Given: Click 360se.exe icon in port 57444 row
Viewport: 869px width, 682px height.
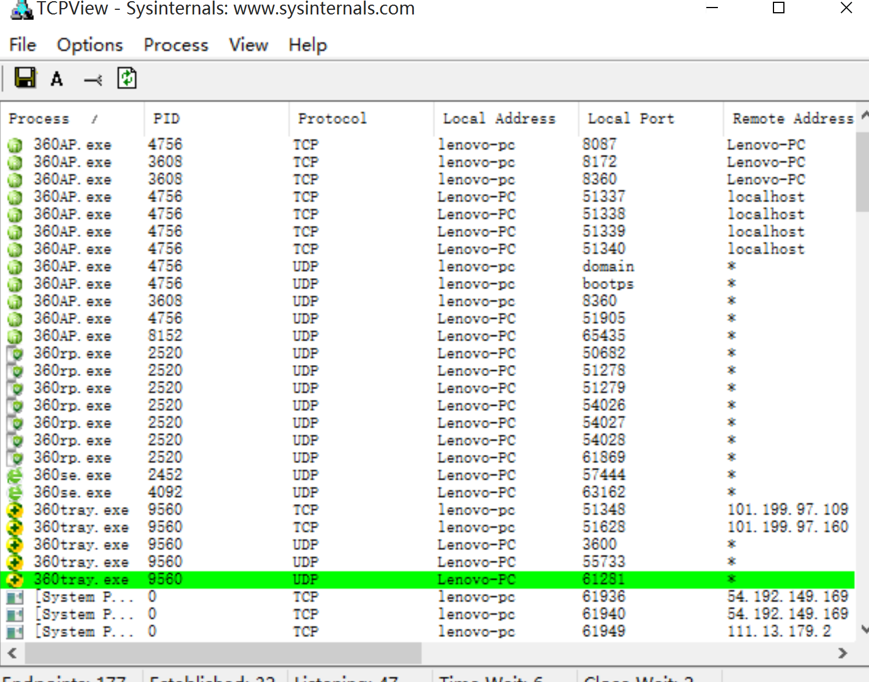Looking at the screenshot, I should [x=15, y=475].
